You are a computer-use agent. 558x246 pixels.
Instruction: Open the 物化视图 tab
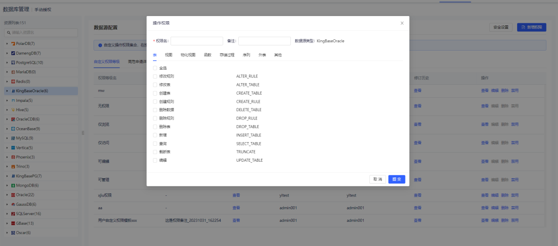coord(188,55)
